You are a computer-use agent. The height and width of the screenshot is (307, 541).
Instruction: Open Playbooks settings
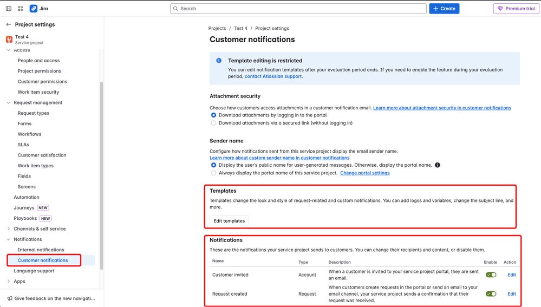(x=25, y=218)
